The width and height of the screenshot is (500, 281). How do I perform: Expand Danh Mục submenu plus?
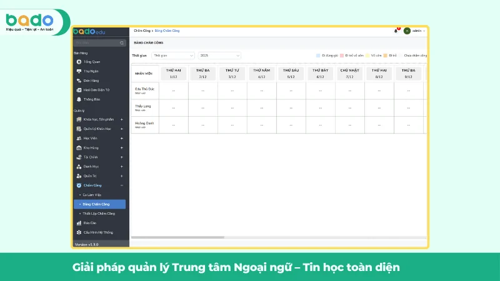click(121, 167)
